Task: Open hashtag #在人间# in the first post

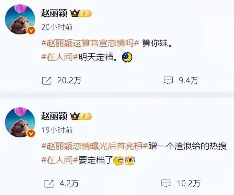Action: coord(60,57)
